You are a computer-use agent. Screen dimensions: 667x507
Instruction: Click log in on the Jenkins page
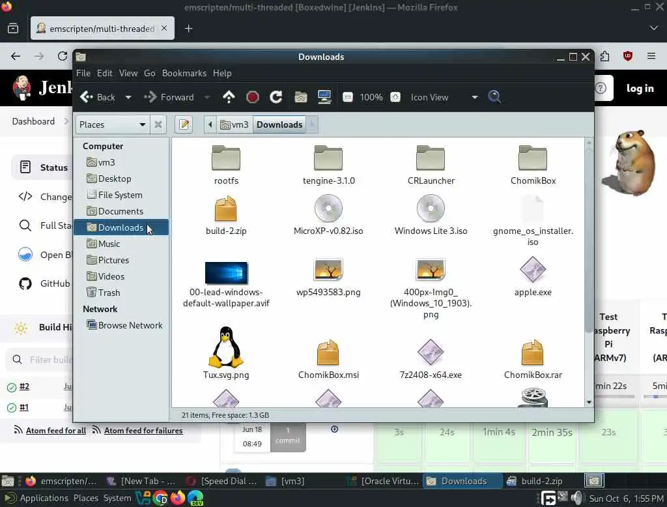tap(640, 88)
